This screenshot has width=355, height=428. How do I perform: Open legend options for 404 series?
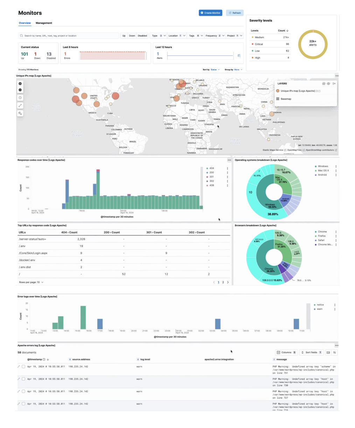pyautogui.click(x=228, y=168)
